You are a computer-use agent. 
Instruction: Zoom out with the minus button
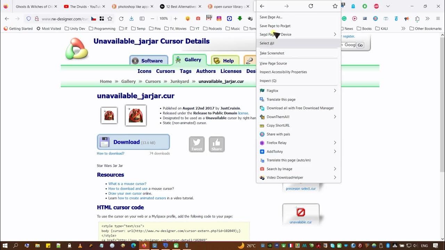pyautogui.click(x=152, y=19)
